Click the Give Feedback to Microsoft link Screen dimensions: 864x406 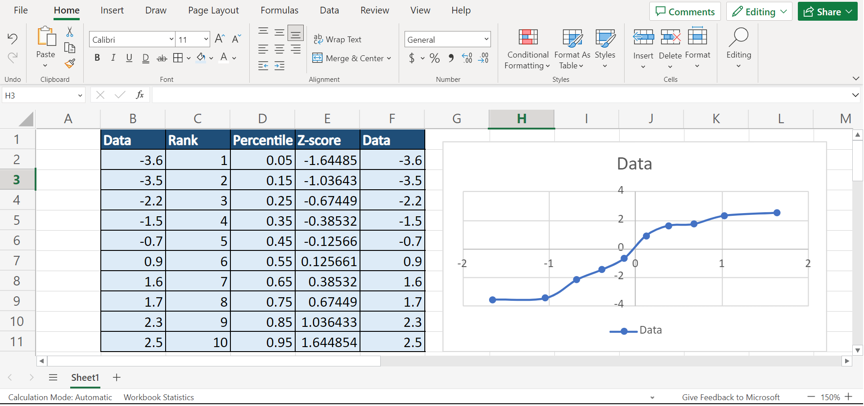pyautogui.click(x=731, y=397)
